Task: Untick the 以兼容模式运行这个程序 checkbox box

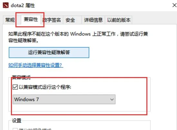Action: coord(15,87)
